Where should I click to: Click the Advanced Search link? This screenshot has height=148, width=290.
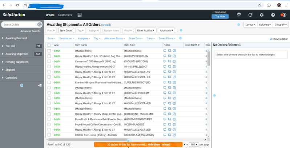[x=31, y=31]
